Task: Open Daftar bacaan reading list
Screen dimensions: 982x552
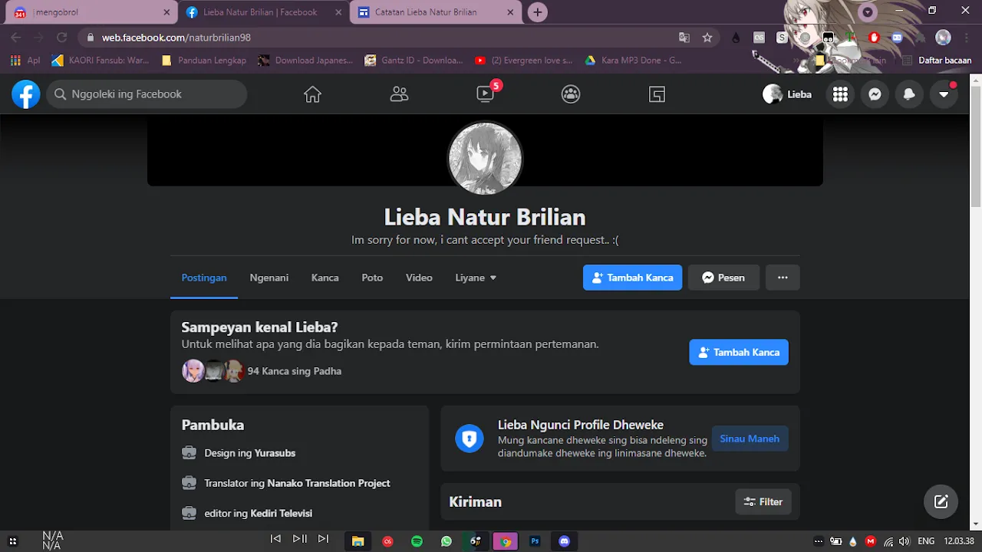Action: click(x=937, y=60)
